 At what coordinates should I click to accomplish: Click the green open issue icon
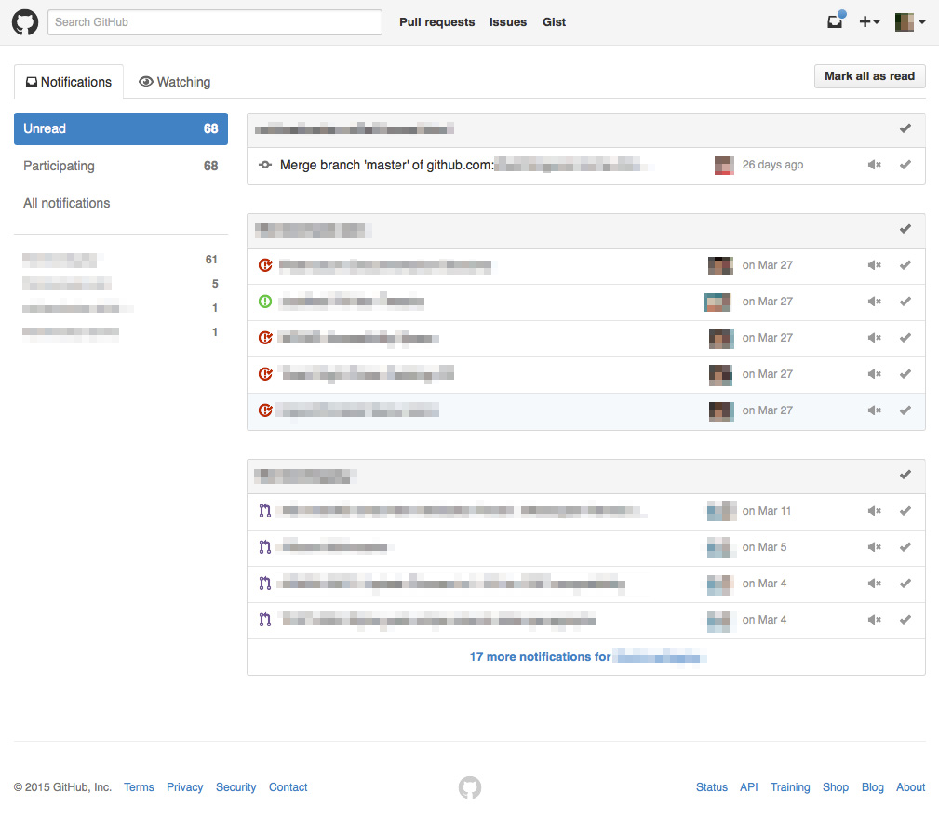tap(265, 302)
